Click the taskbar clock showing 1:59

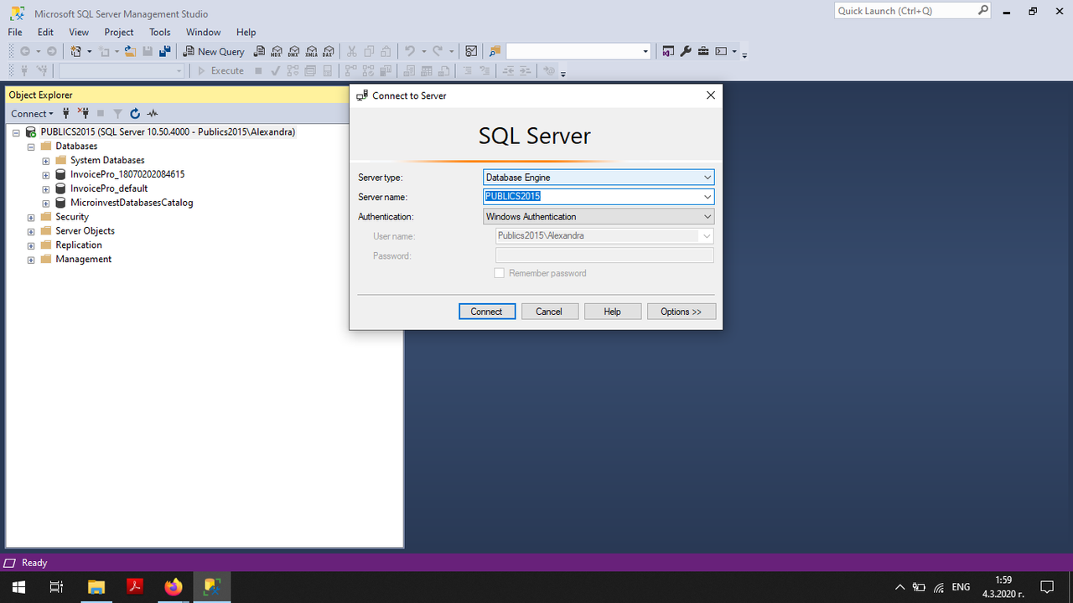point(1003,580)
